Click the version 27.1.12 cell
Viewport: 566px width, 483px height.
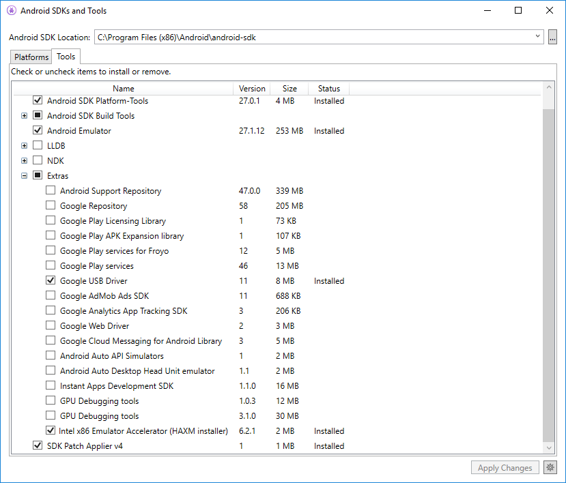[x=252, y=131]
